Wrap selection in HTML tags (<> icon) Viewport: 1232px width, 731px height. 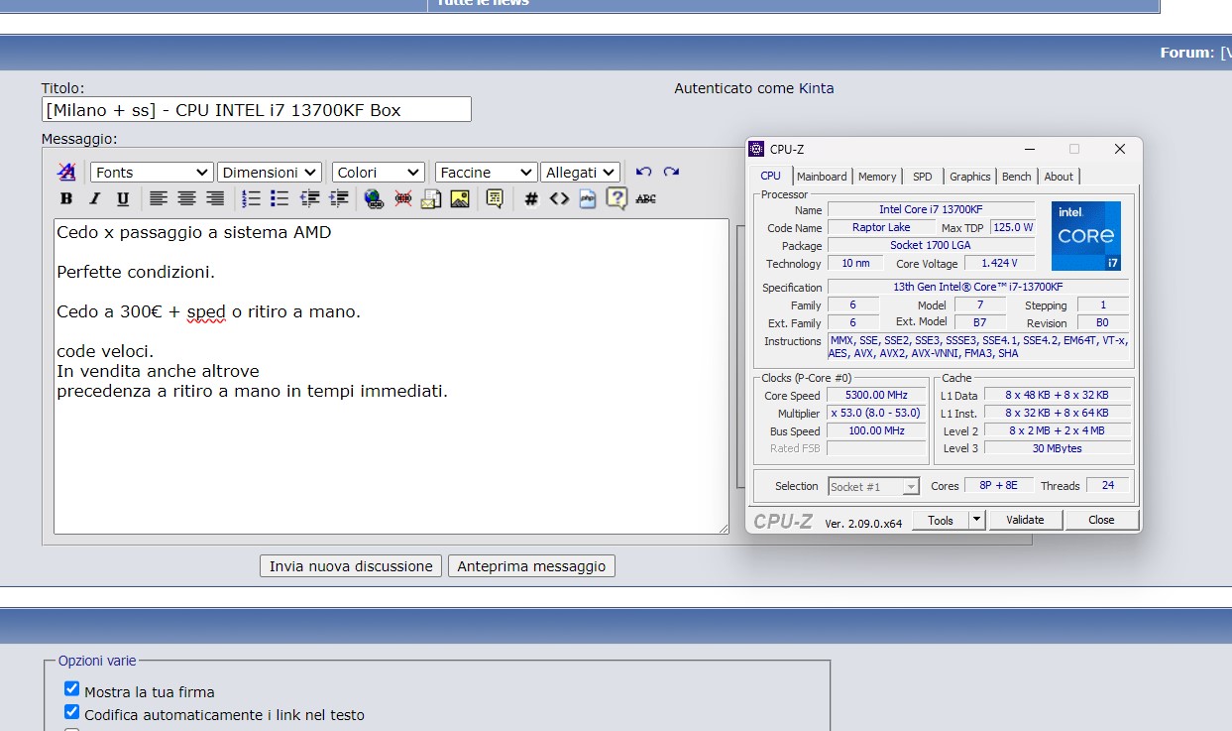559,198
